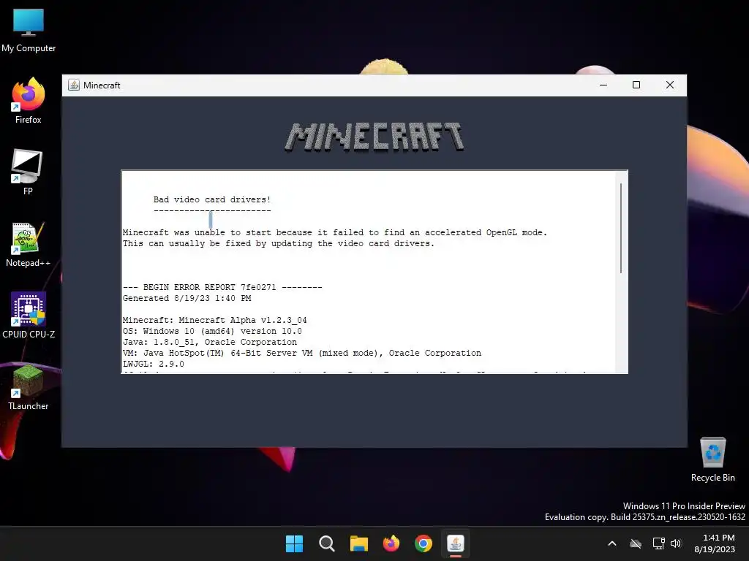Show hidden system tray icons

point(612,543)
